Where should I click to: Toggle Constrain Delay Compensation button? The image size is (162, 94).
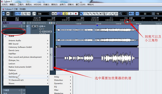click(x=8, y=14)
